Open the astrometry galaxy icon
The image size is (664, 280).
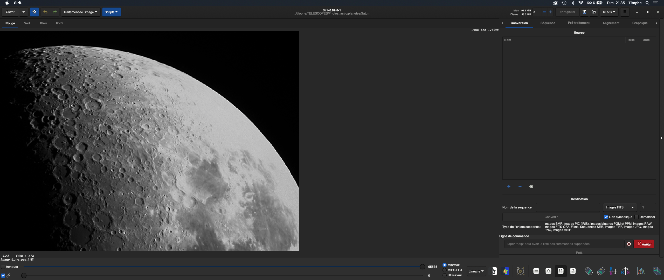[520, 271]
